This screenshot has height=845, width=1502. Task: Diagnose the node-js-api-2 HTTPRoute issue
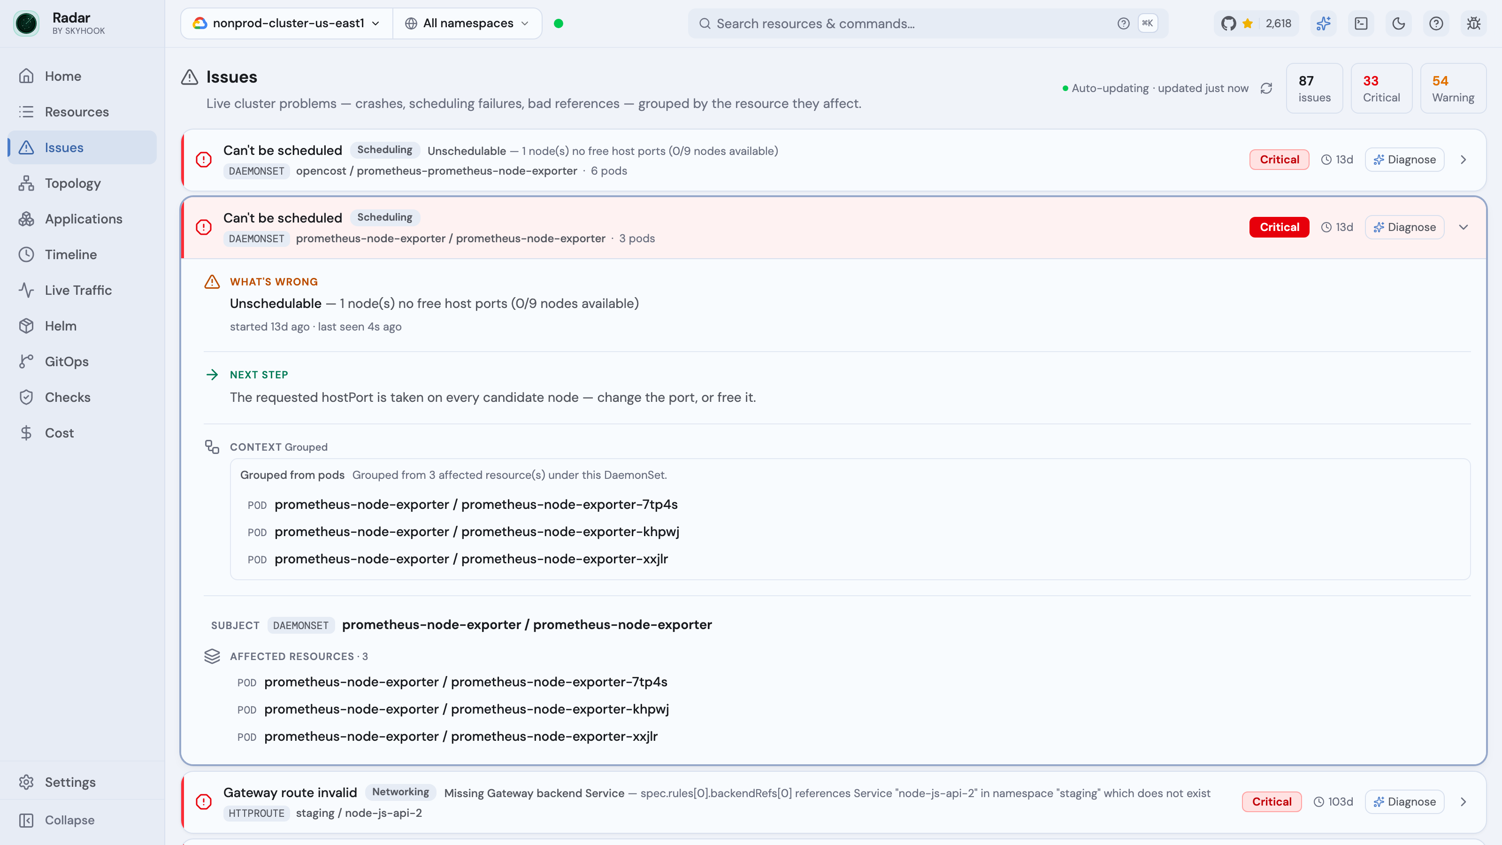click(1404, 802)
